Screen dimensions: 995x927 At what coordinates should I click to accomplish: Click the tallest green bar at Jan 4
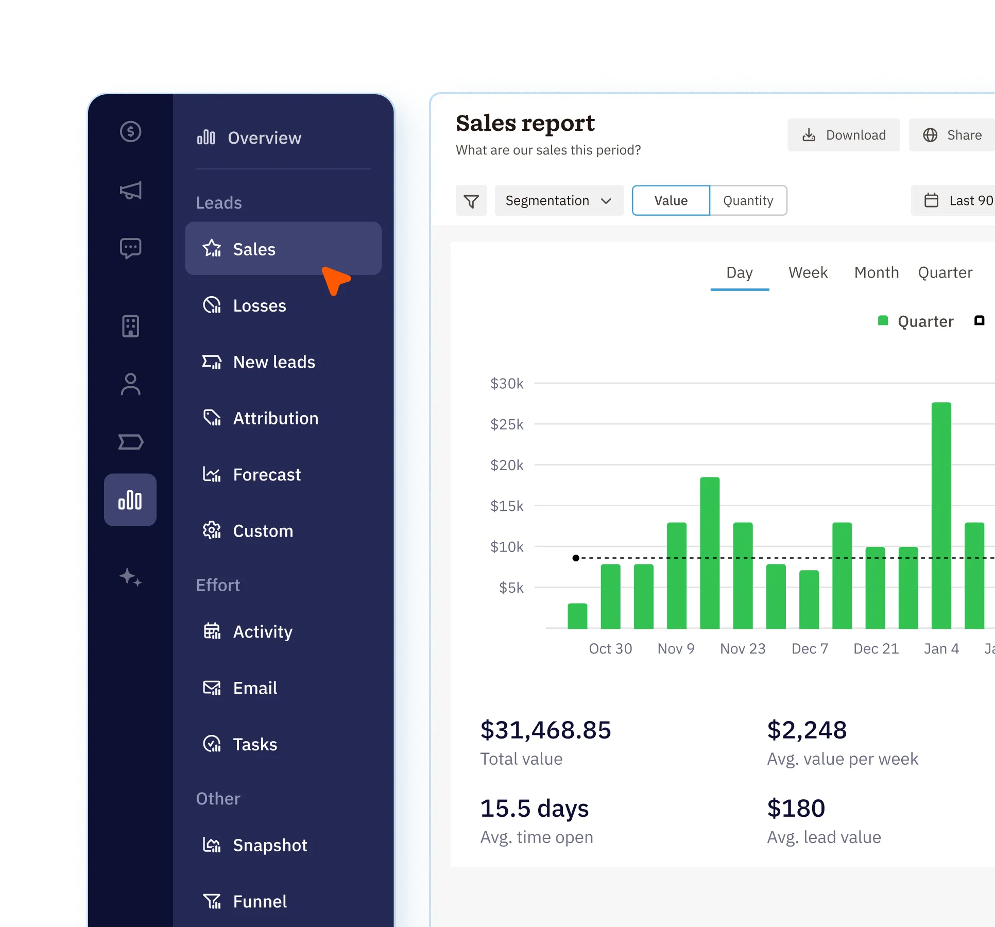[x=941, y=515]
